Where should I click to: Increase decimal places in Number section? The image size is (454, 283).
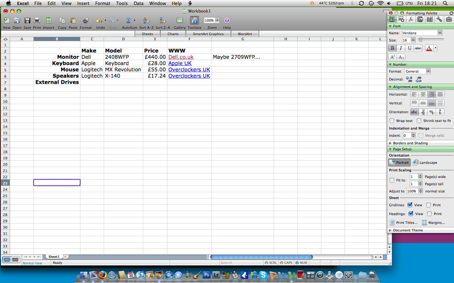[x=409, y=79]
